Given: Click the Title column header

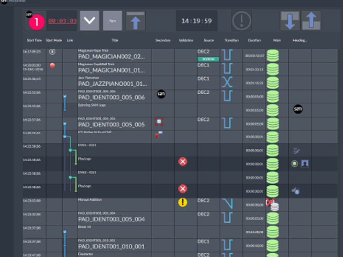Looking at the screenshot, I should pyautogui.click(x=115, y=40).
